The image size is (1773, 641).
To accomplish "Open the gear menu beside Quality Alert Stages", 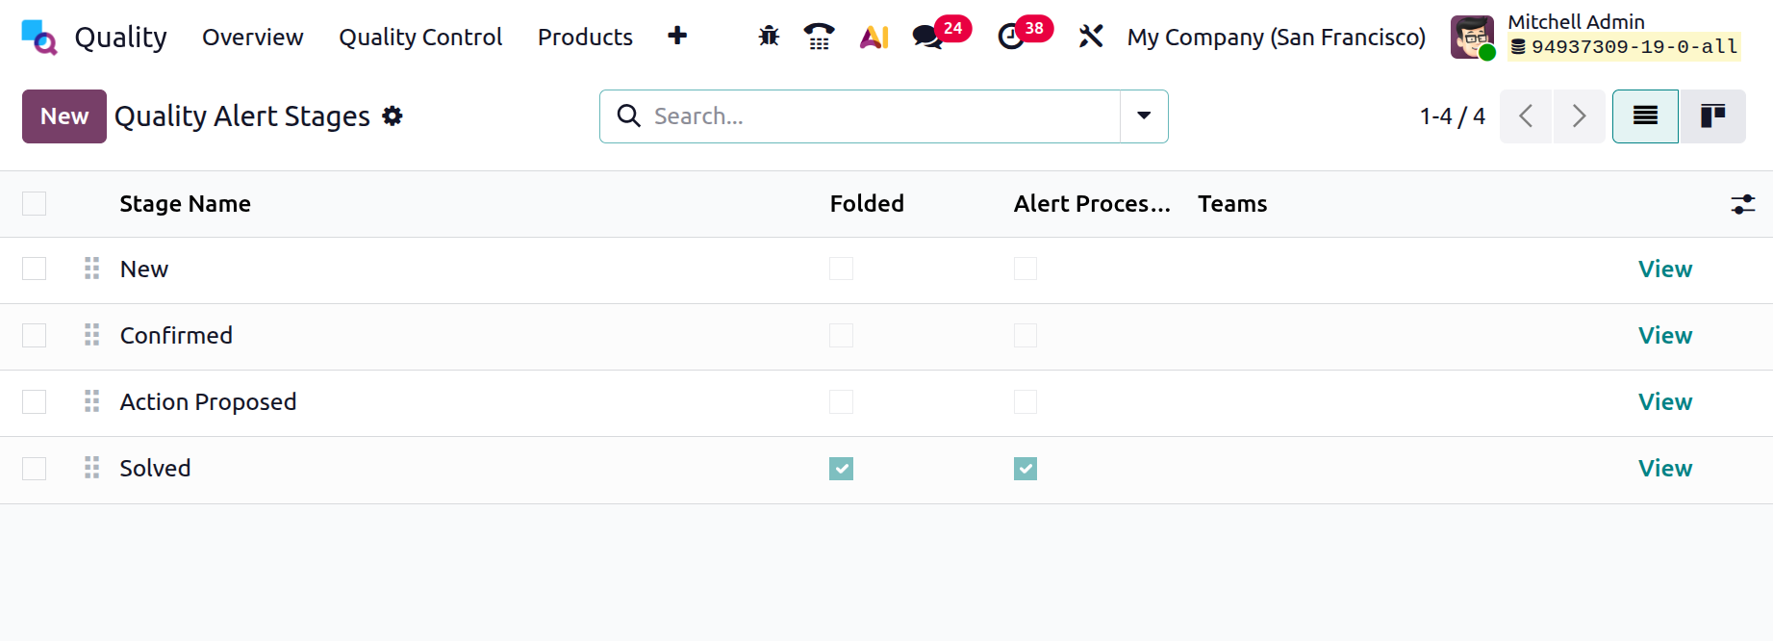I will (x=393, y=116).
